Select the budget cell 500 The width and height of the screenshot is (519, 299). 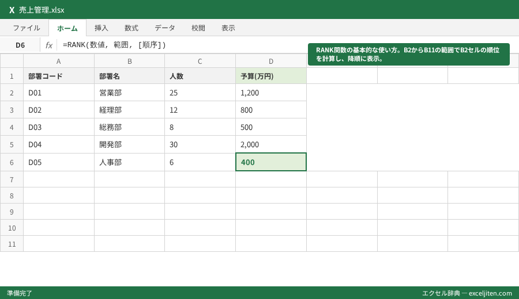pyautogui.click(x=271, y=127)
